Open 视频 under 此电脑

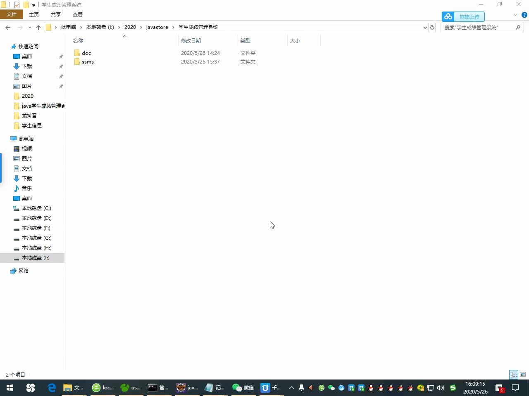(27, 149)
